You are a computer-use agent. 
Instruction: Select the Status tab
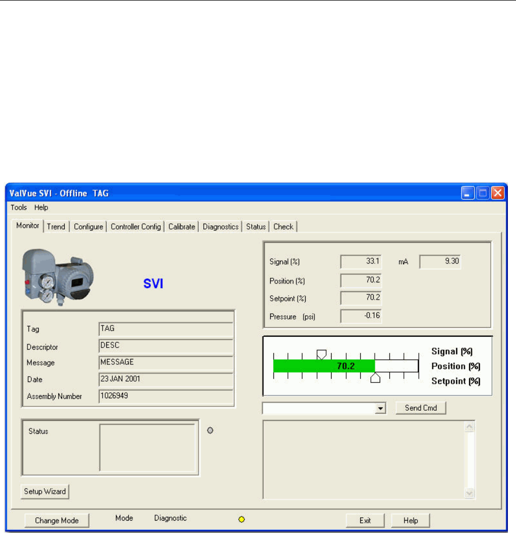point(256,227)
